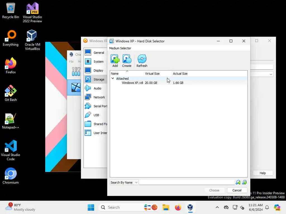
Task: Select Notepad++ desktop shortcut
Action: coord(11,121)
